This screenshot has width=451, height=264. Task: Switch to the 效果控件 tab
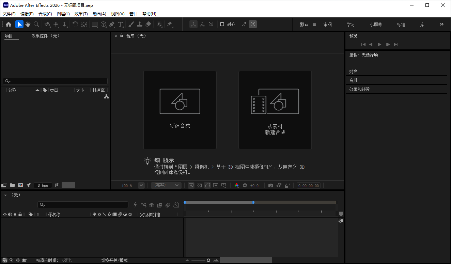tap(45, 36)
